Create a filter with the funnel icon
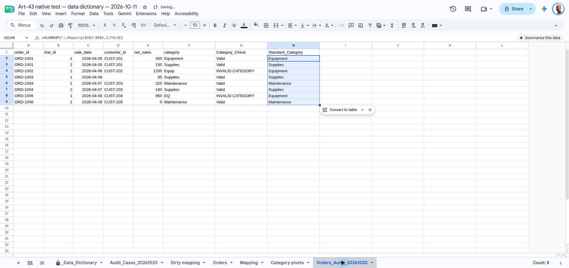 [x=370, y=25]
